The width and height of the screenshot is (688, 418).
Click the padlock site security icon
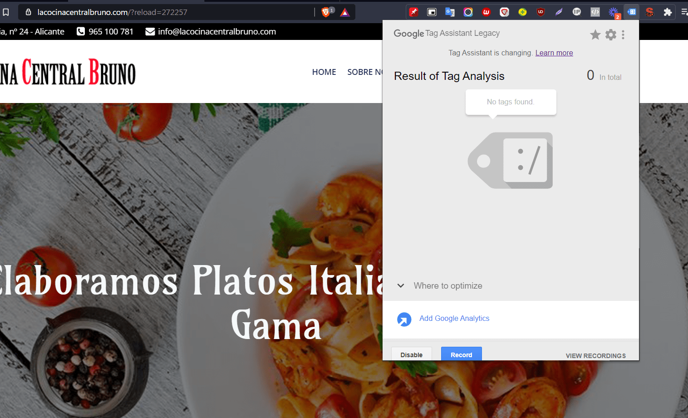tap(28, 12)
